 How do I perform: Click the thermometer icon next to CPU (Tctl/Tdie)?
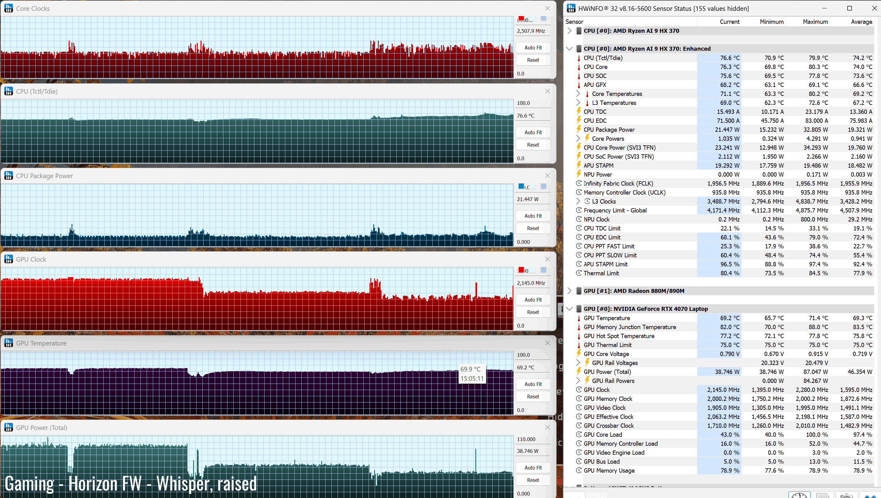coord(579,58)
